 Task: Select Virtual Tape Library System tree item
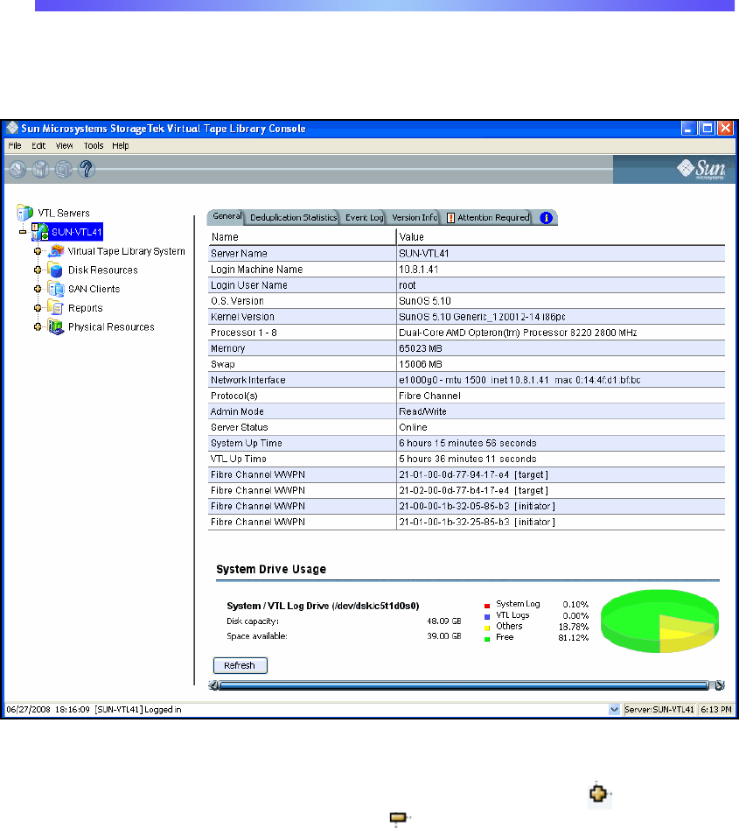(127, 251)
